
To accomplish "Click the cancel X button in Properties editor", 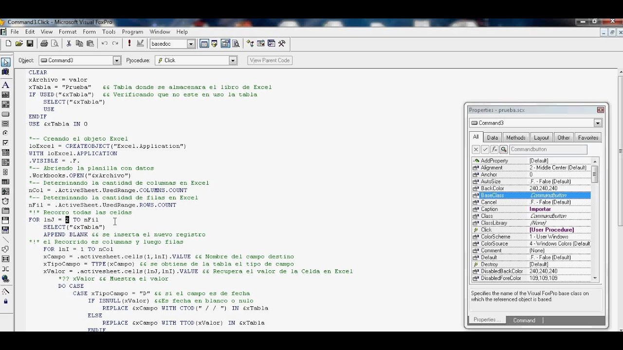I will 476,149.
